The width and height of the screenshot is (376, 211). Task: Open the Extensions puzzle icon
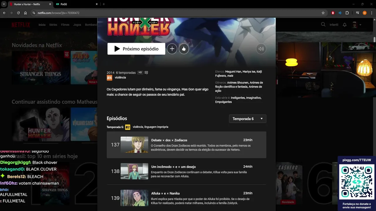[347, 13]
